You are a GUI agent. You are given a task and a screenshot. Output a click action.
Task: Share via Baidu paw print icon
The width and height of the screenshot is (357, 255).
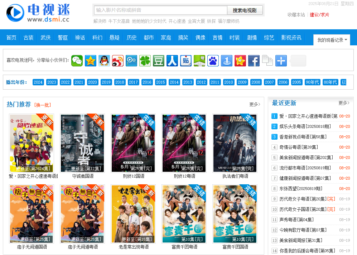coord(213,61)
